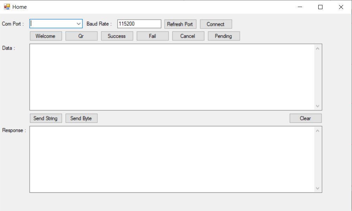352x211 pixels.
Task: Clear the response with Clear button
Action: (305, 118)
